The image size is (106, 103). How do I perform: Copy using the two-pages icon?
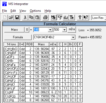point(31,17)
